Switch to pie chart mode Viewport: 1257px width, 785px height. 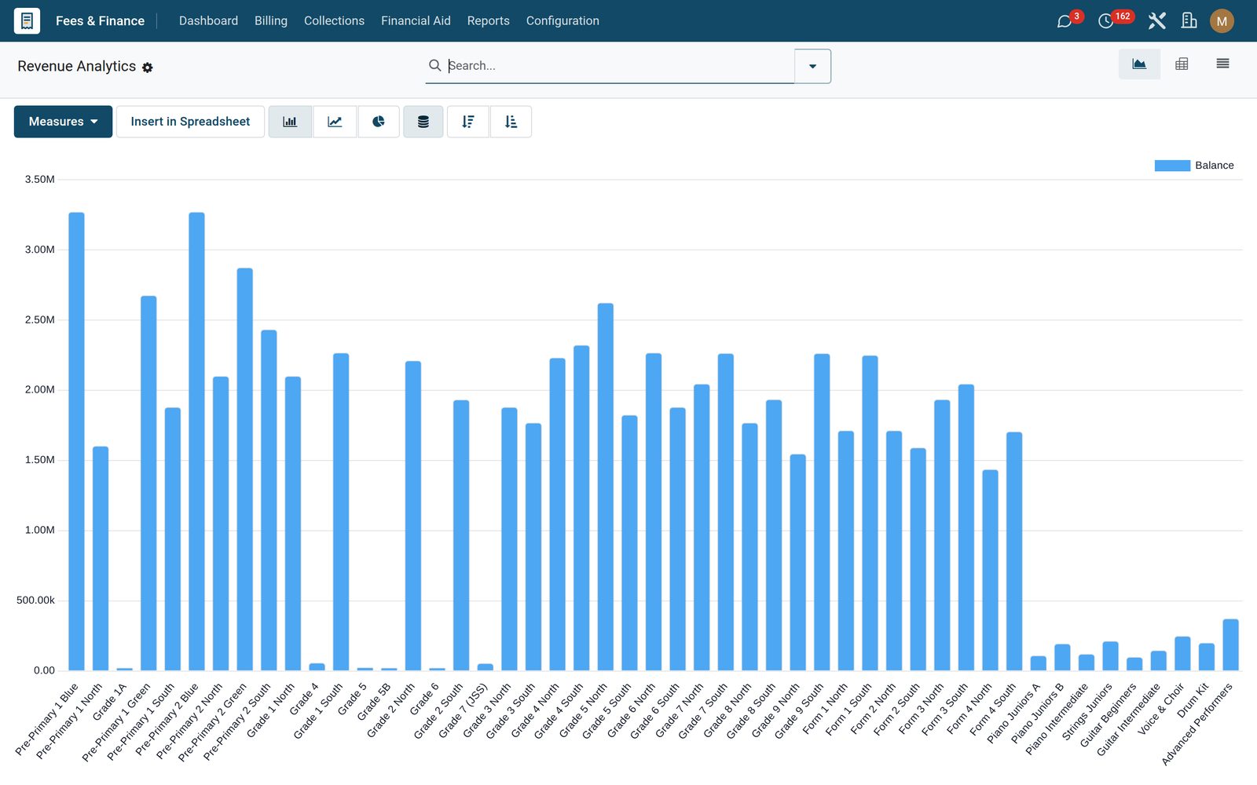[x=379, y=122]
